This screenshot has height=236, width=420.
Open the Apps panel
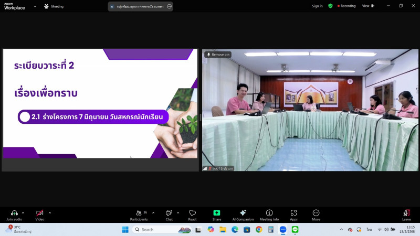click(293, 214)
